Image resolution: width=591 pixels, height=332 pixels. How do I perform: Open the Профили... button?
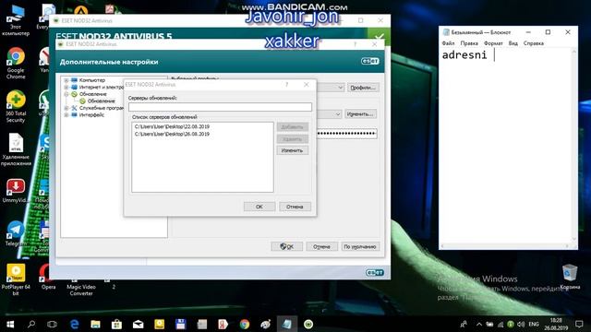coord(363,88)
